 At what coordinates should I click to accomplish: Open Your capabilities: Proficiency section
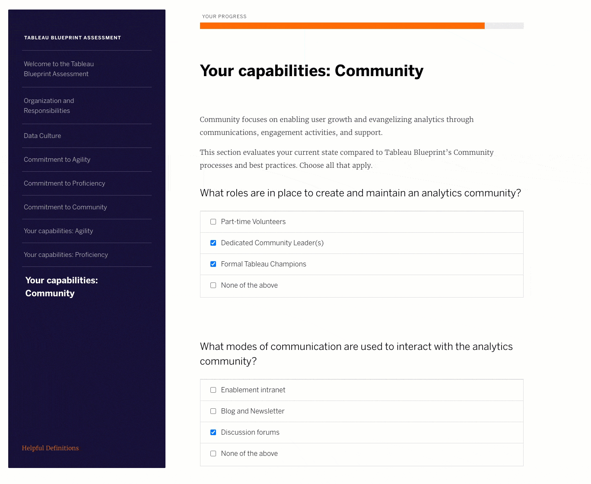coord(66,255)
